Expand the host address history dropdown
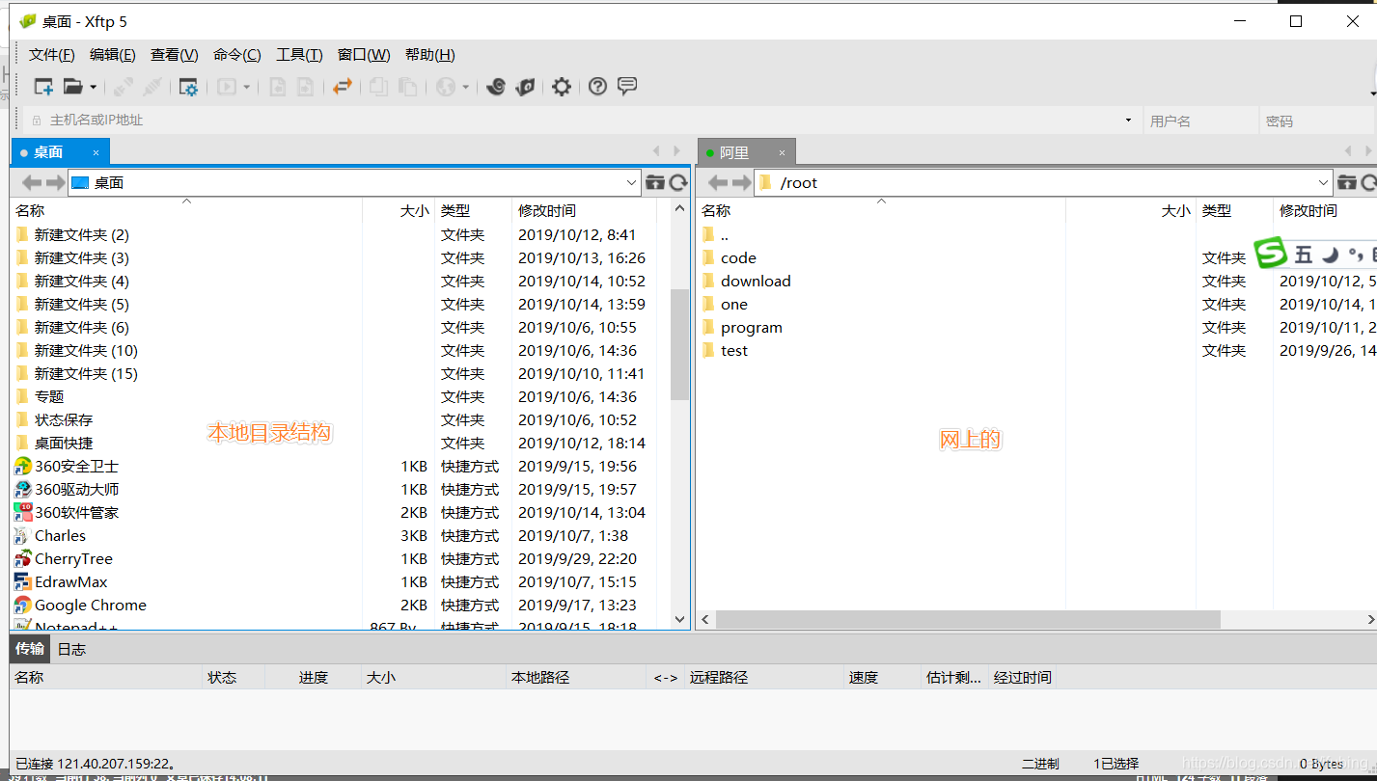The height and width of the screenshot is (781, 1377). pos(1128,121)
